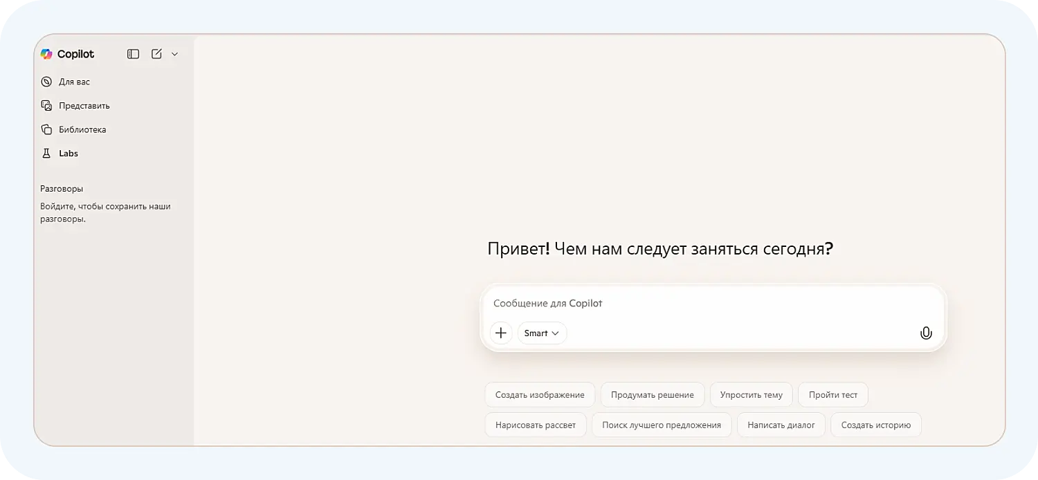This screenshot has height=480, width=1038.
Task: Click the Создать изображение suggestion
Action: tap(539, 394)
